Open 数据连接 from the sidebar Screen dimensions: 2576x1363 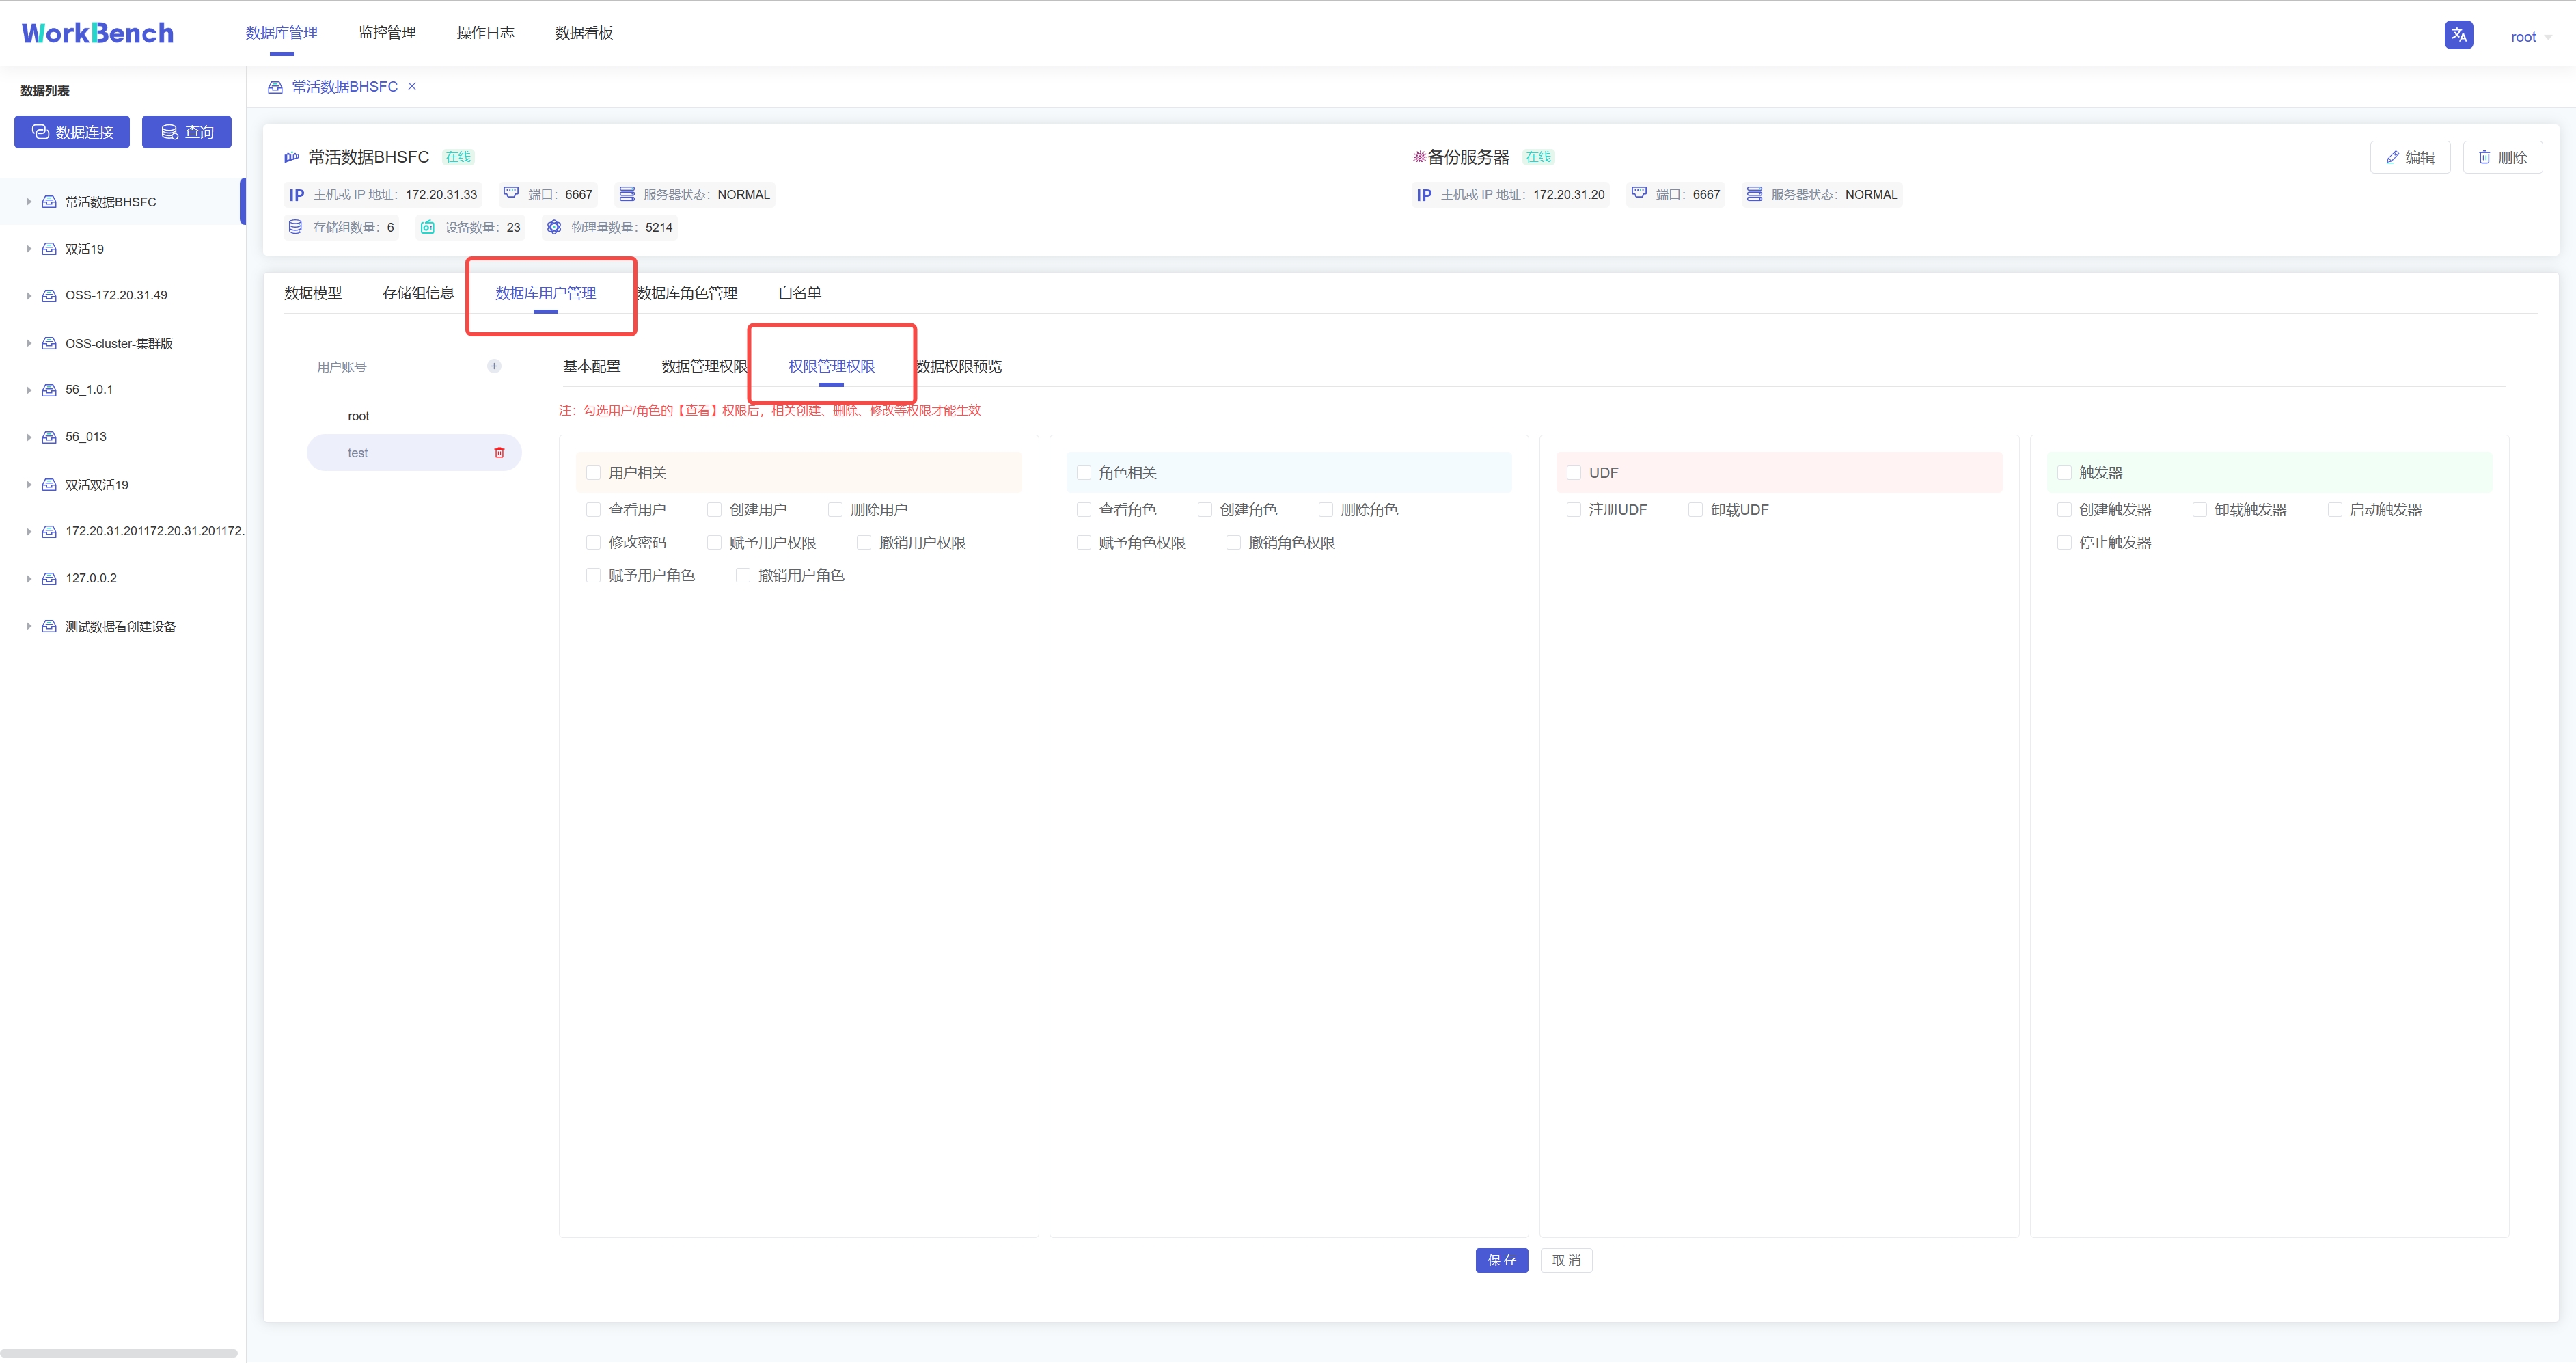tap(71, 131)
